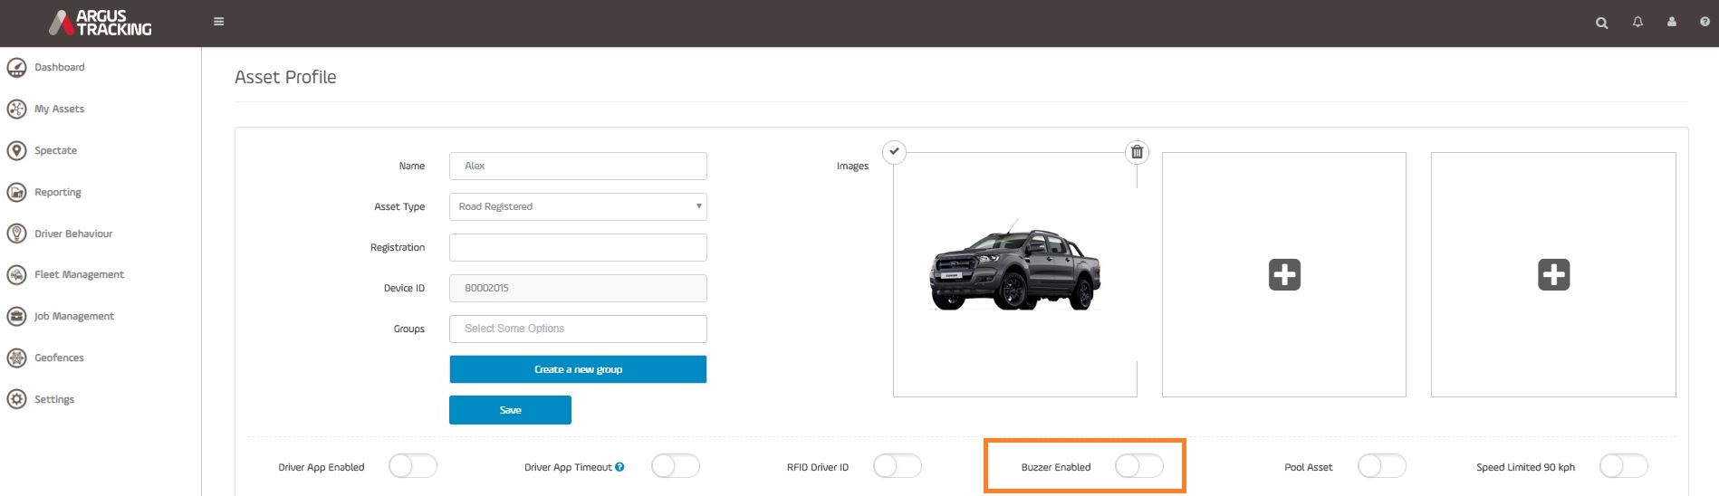1719x496 pixels.
Task: Click the Spectate pin icon
Action: point(16,150)
